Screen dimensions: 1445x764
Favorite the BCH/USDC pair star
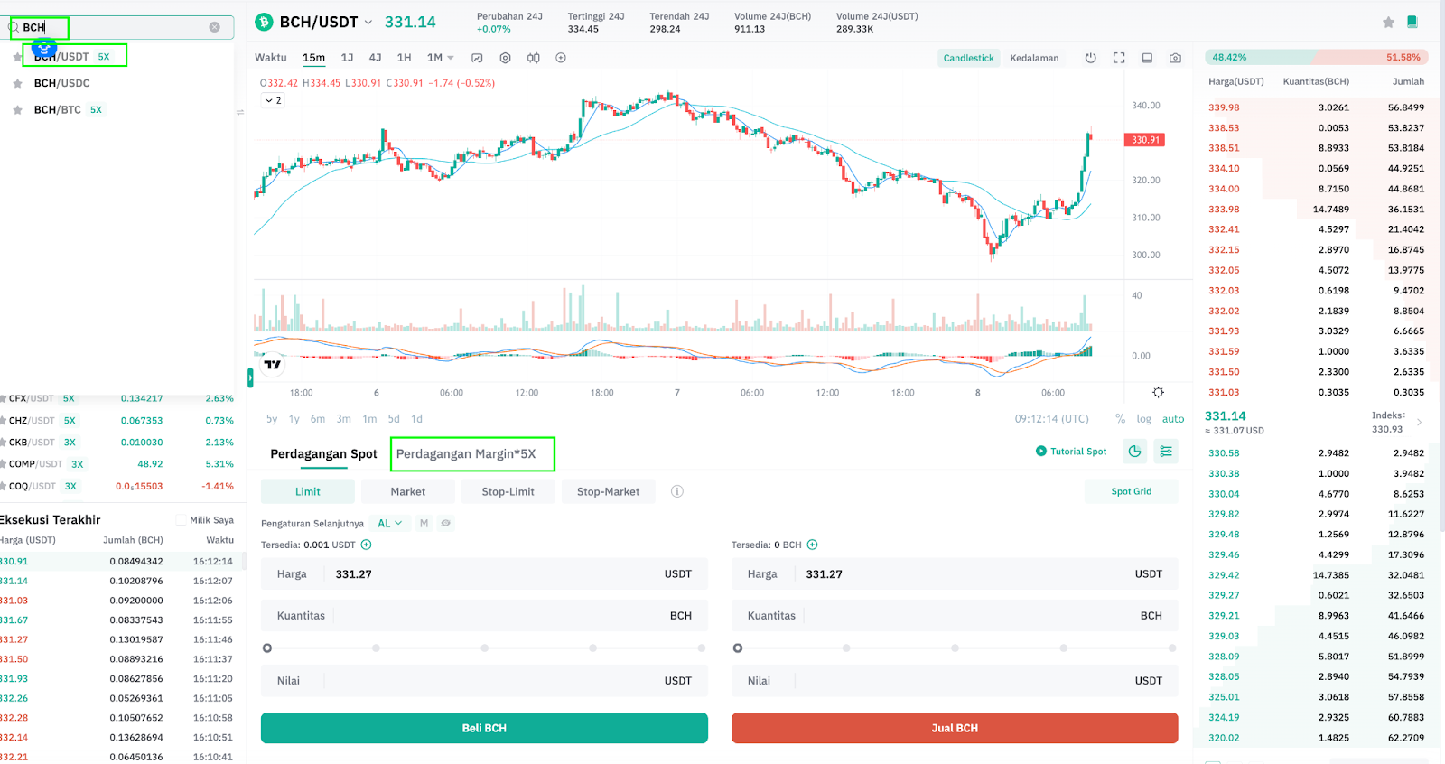click(17, 83)
